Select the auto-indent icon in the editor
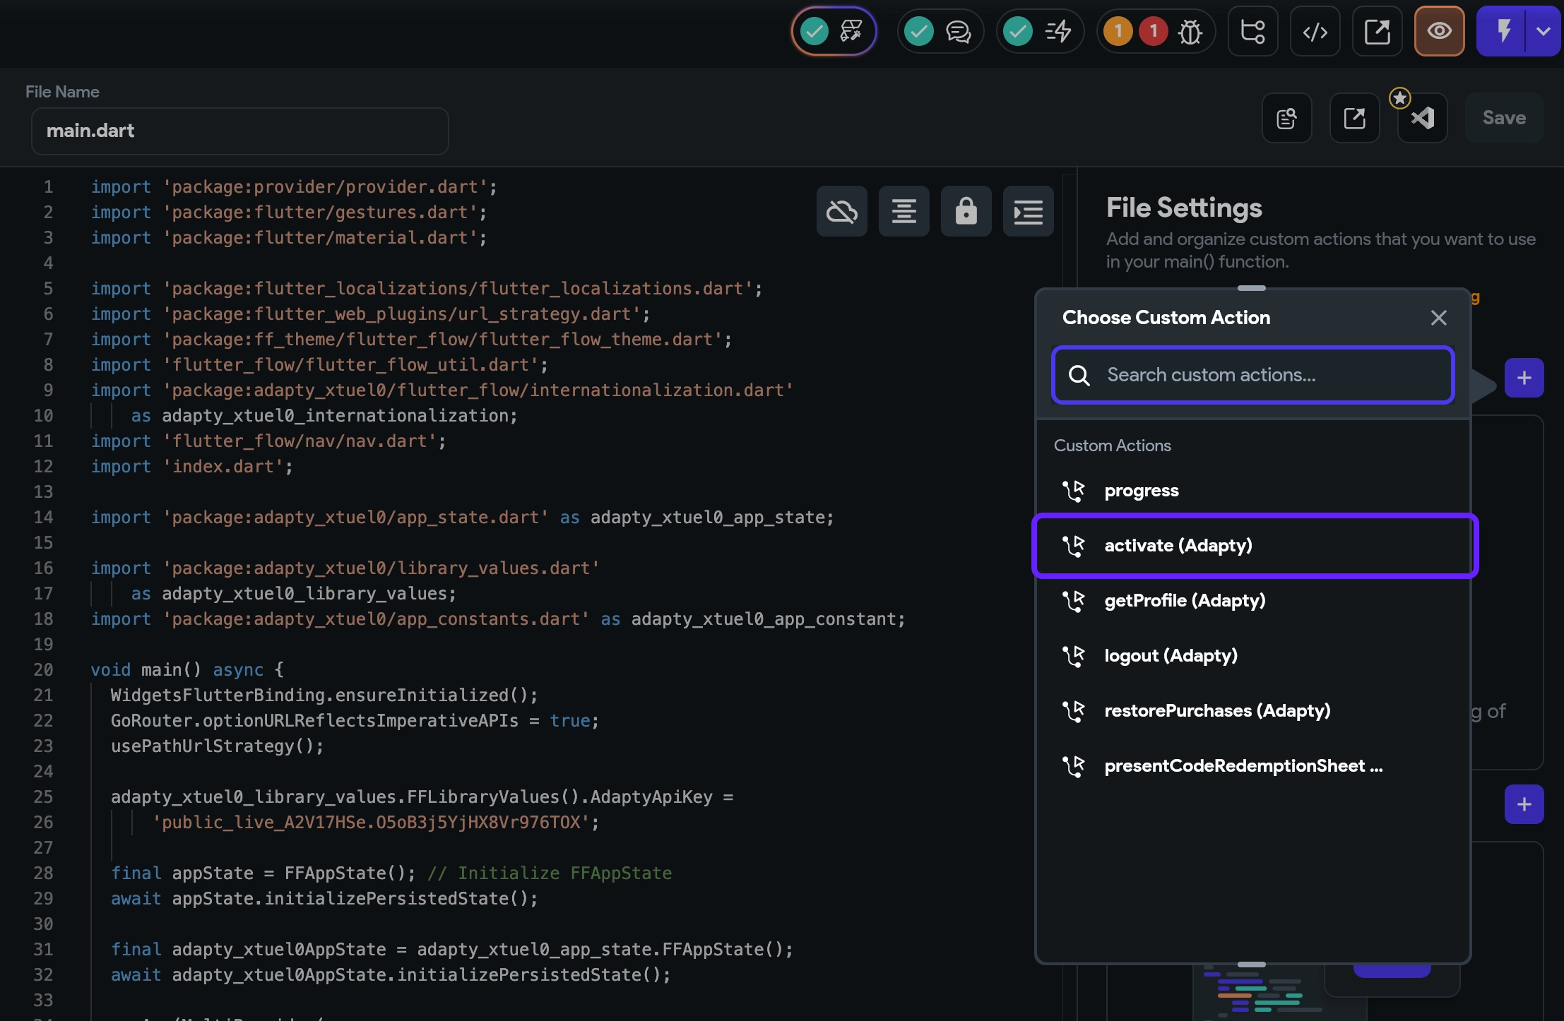1564x1021 pixels. tap(1028, 210)
